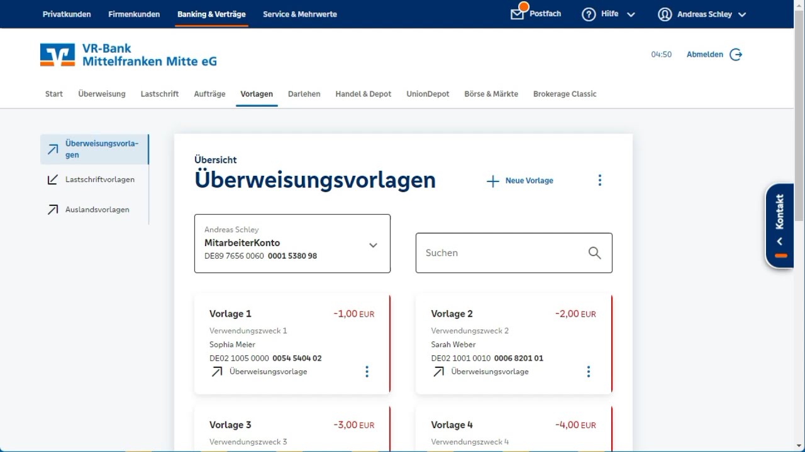The height and width of the screenshot is (452, 805).
Task: Go to the Start tab
Action: (x=54, y=94)
